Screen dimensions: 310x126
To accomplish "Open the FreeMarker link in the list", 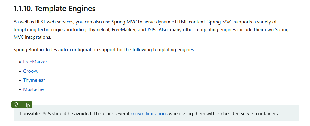I will (x=35, y=62).
